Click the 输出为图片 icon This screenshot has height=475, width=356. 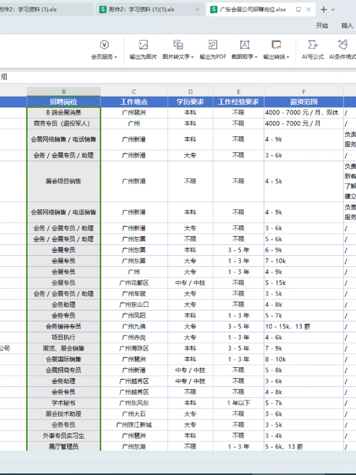(x=143, y=45)
